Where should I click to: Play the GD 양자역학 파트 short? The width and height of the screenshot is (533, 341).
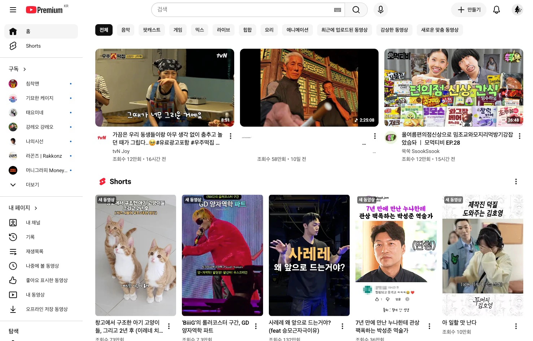point(223,255)
